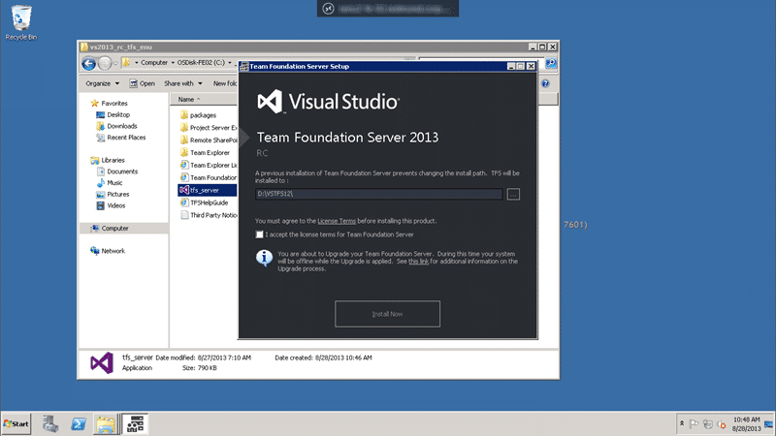This screenshot has width=776, height=436.
Task: Open the Documents library
Action: point(117,171)
